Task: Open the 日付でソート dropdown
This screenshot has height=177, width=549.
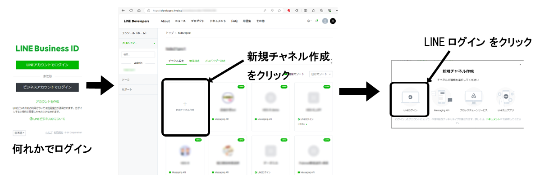Action: (321, 74)
